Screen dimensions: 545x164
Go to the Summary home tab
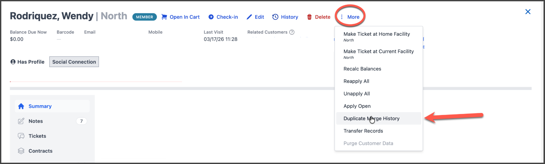coord(40,106)
